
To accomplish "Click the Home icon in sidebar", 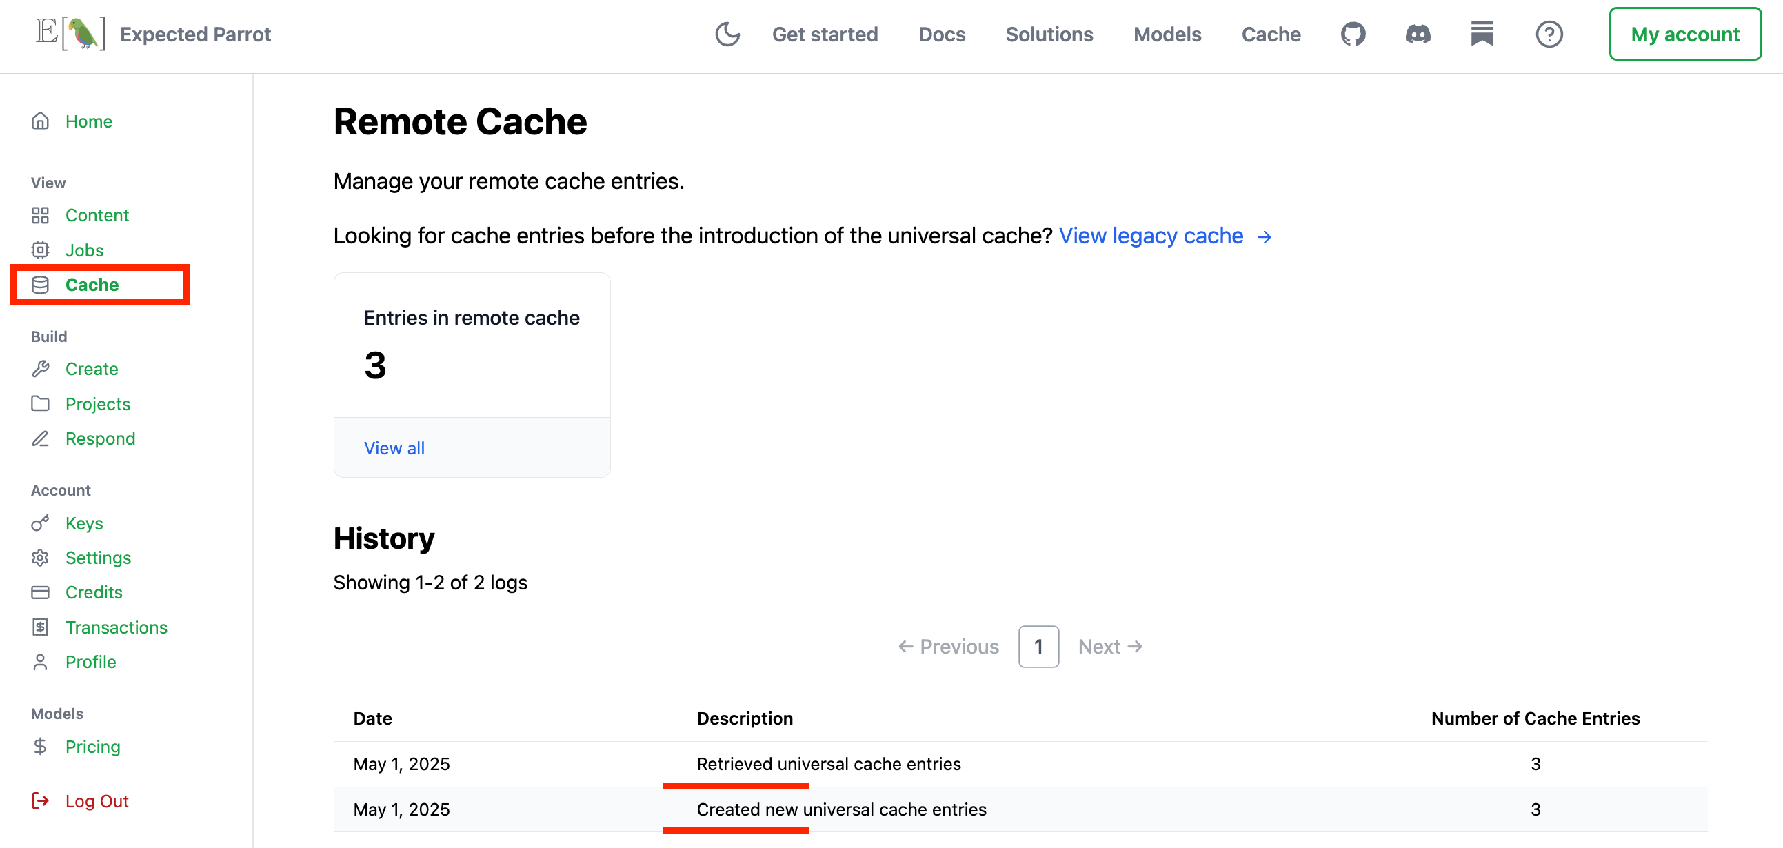I will [x=40, y=121].
